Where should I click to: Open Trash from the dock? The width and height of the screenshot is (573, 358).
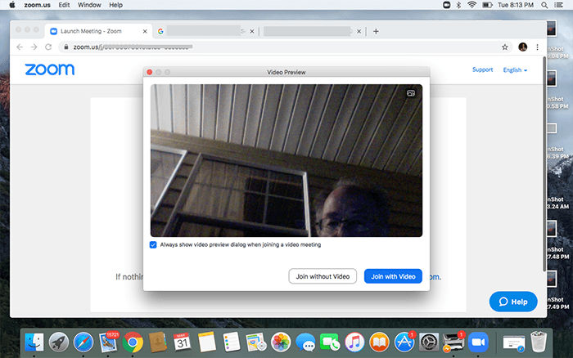point(539,342)
